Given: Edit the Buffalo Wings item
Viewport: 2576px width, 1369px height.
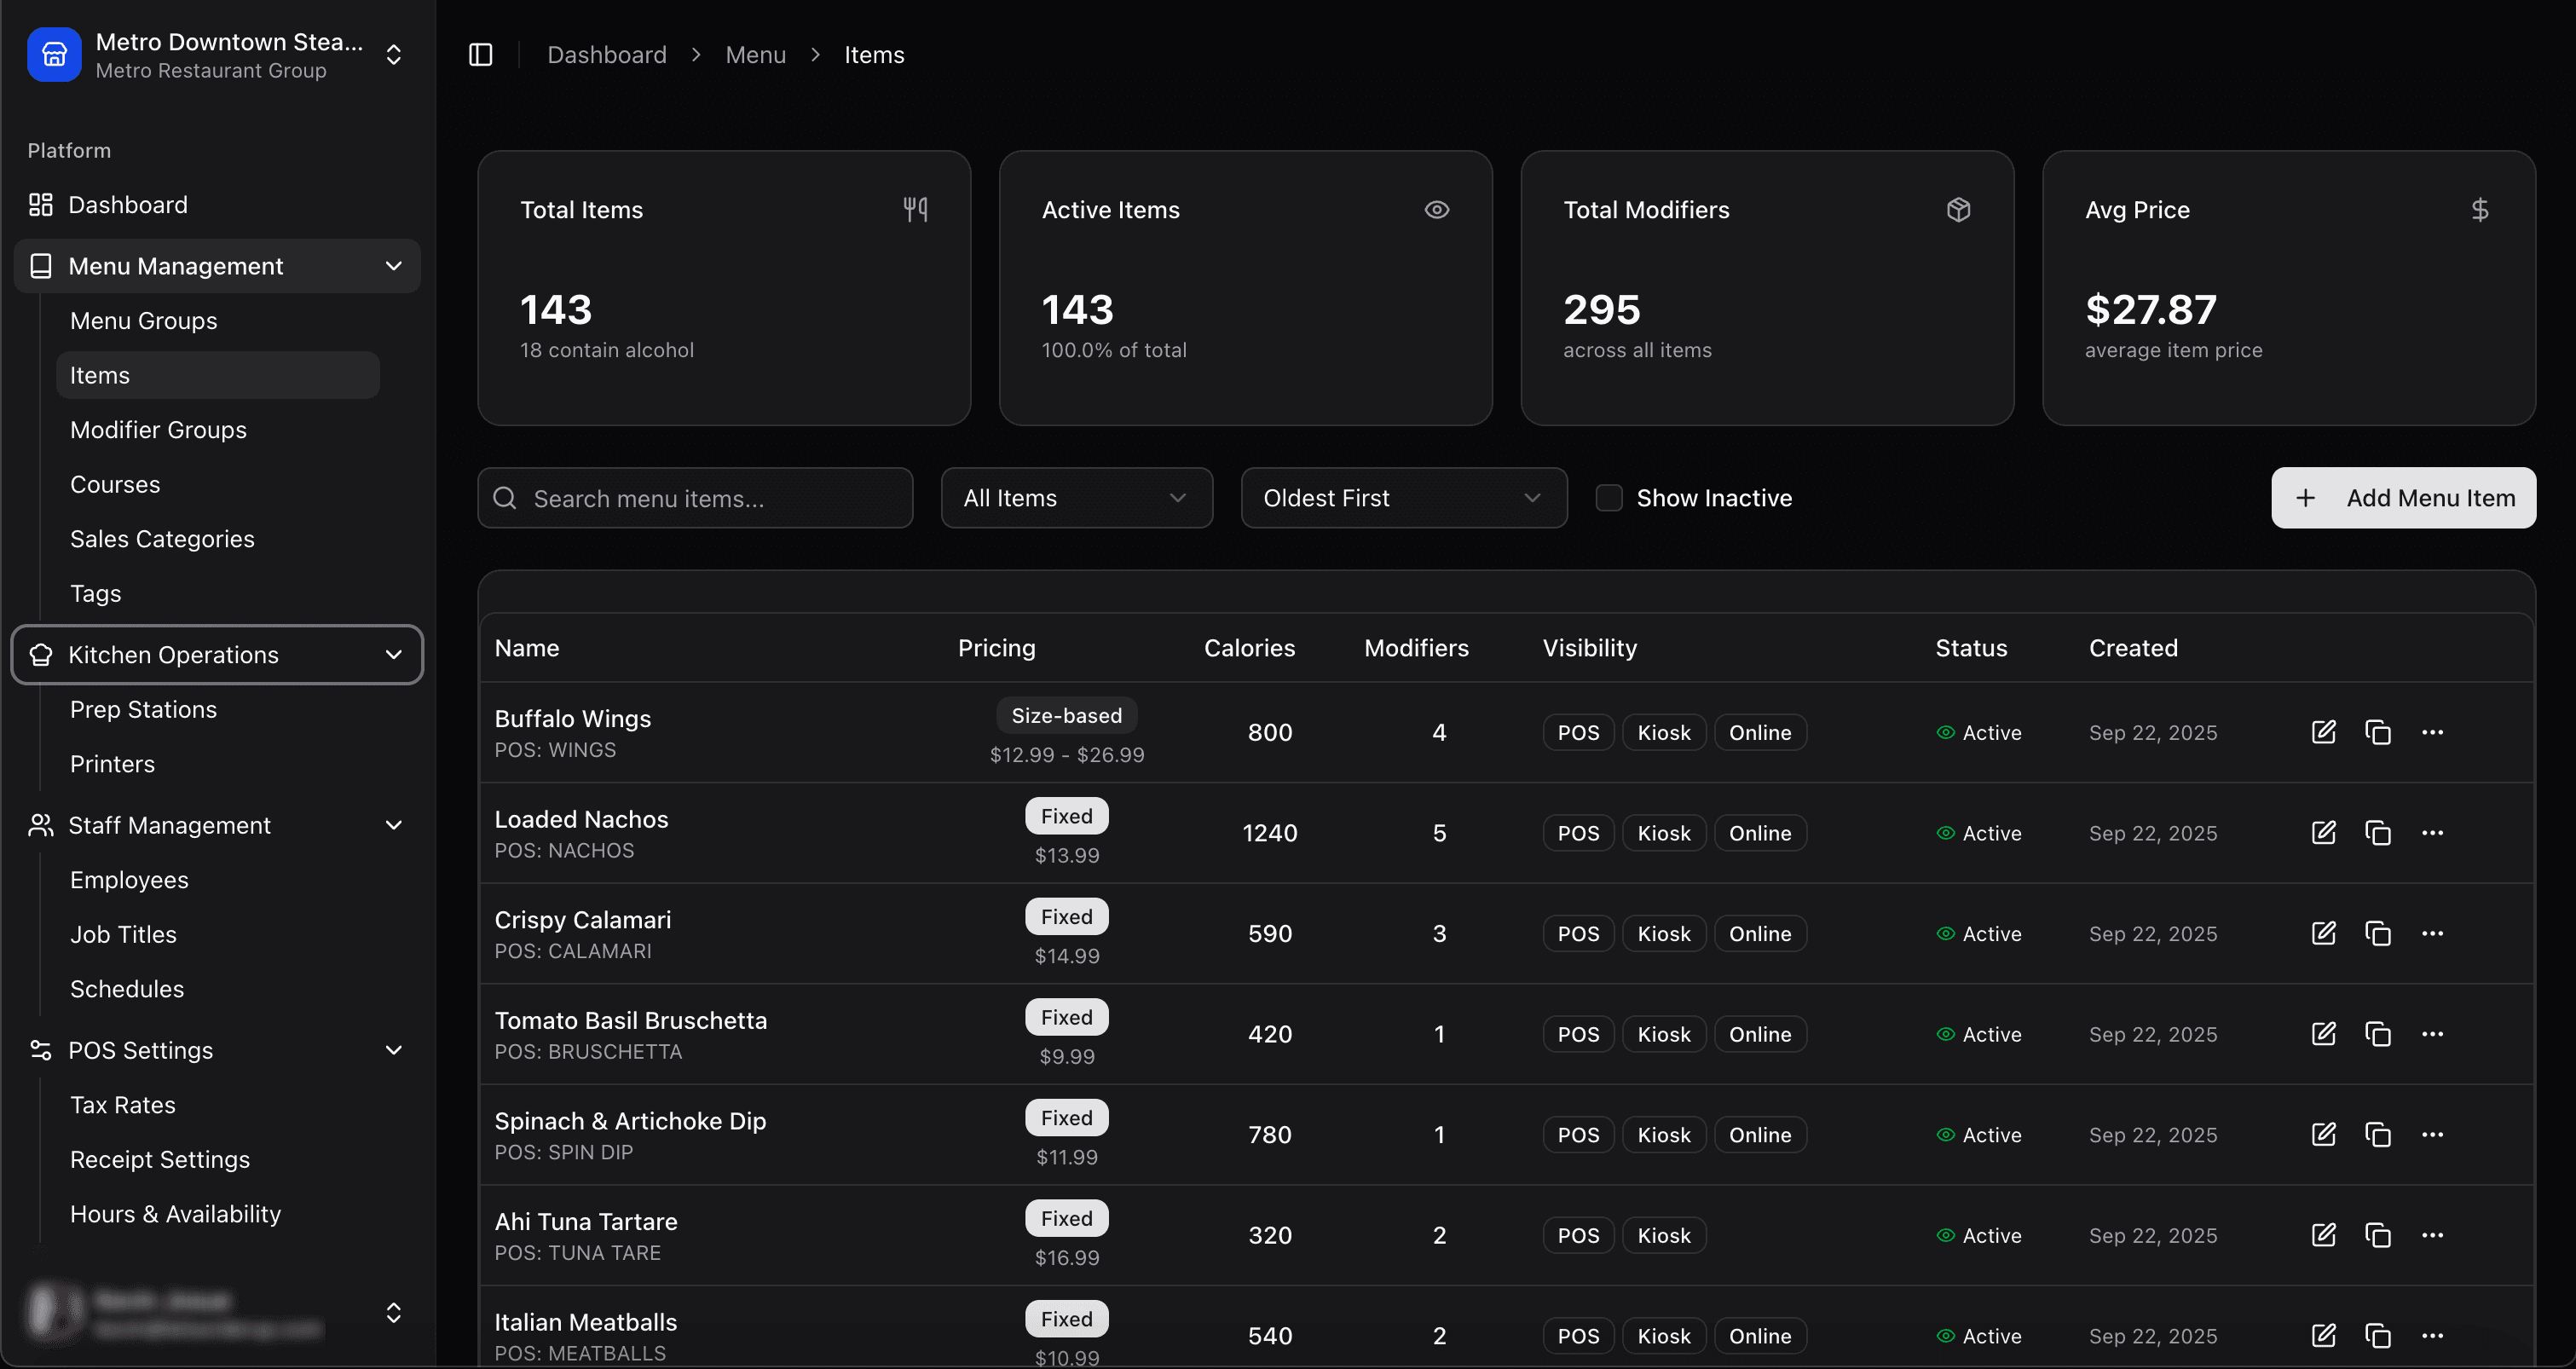Looking at the screenshot, I should coord(2324,732).
